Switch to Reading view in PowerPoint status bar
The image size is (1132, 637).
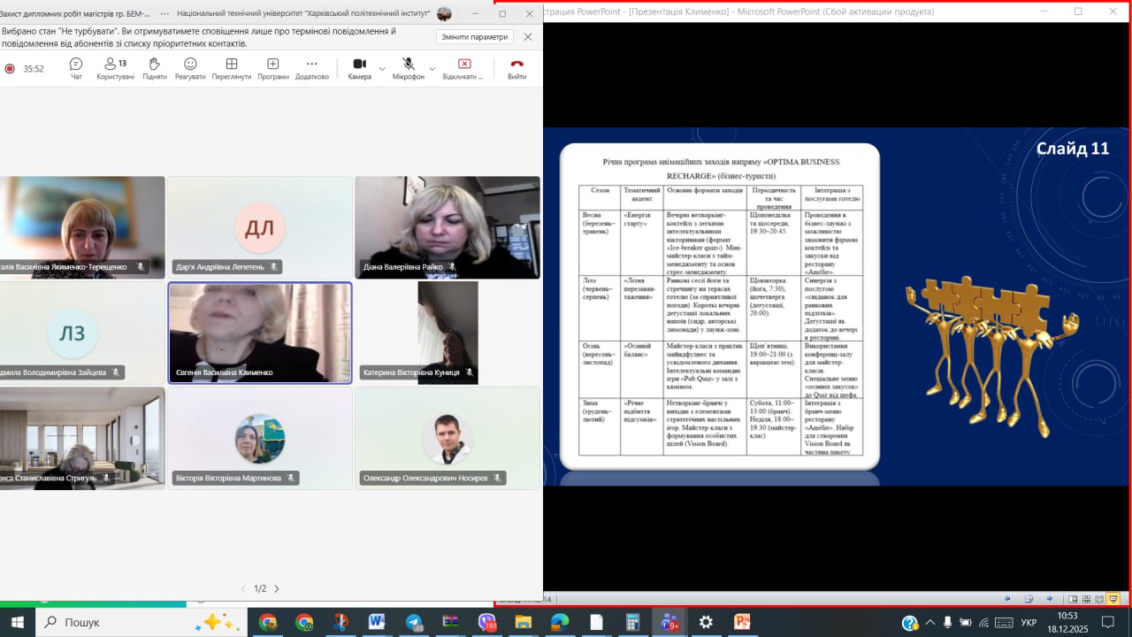[x=1099, y=599]
